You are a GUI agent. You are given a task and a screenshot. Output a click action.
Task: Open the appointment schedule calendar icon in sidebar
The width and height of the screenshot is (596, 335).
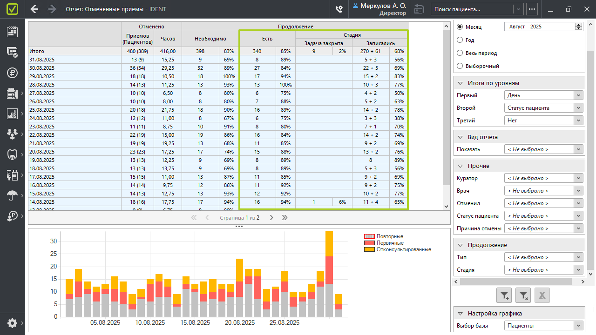coord(13,32)
